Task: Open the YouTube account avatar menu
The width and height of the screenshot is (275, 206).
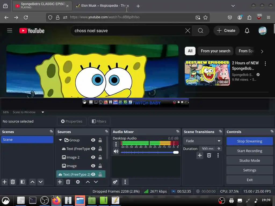Action: click(x=262, y=31)
